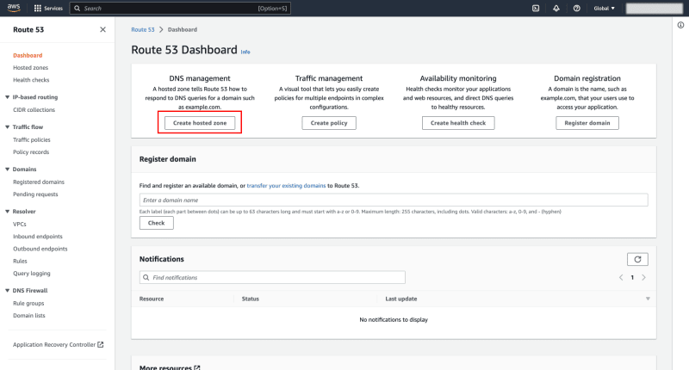Click the Last update sort arrow
This screenshot has height=370, width=689.
click(648, 299)
